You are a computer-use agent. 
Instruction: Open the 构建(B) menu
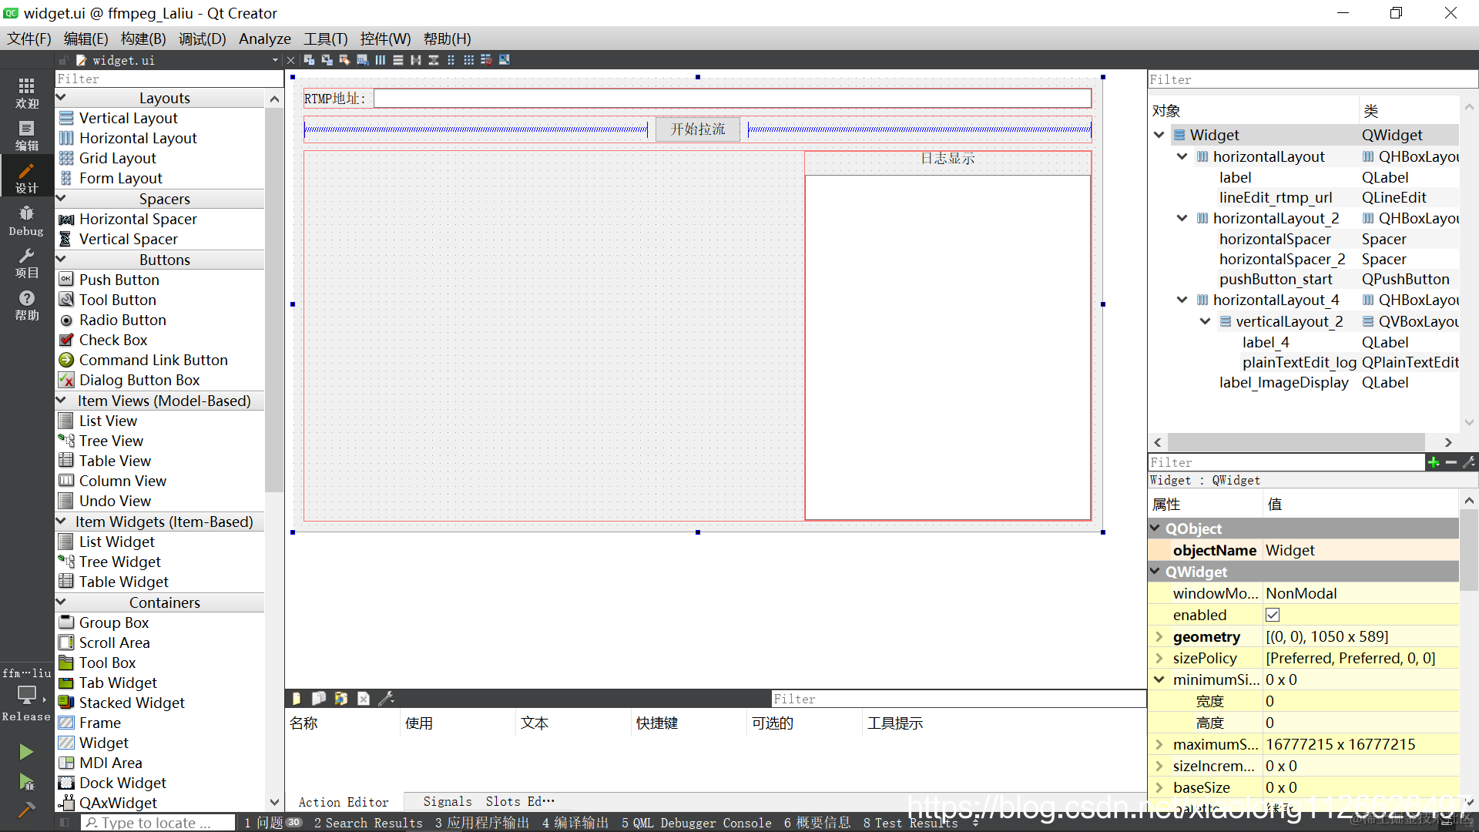(x=143, y=39)
